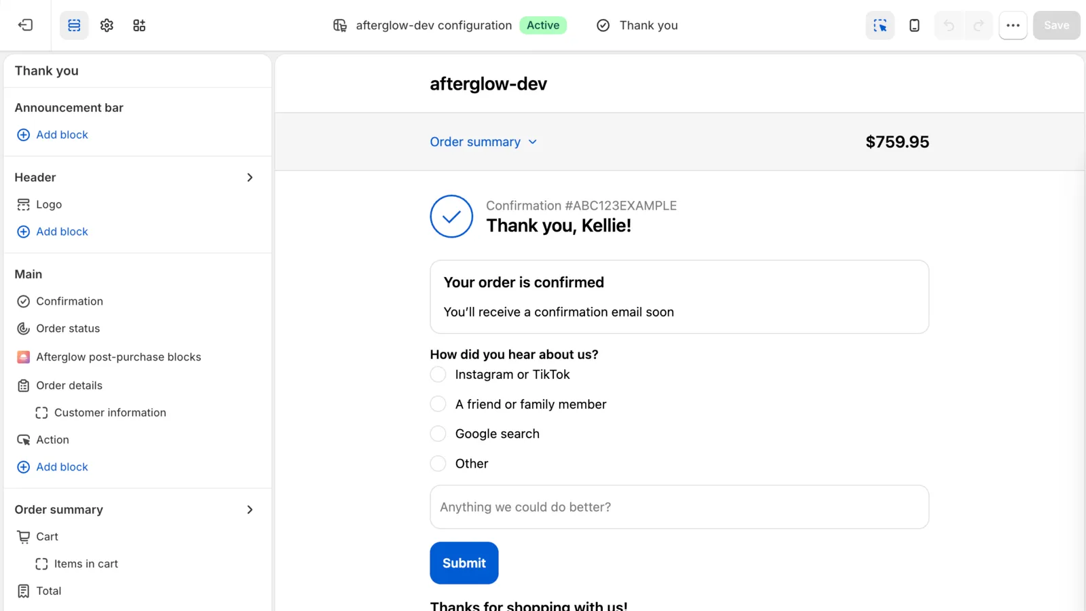
Task: Click the Header section title
Action: tap(35, 177)
